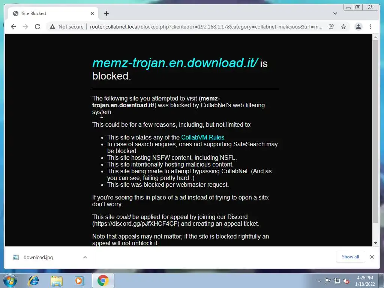Click the scrollbar down arrow
Screen dimensions: 384x288
[x=375, y=243]
